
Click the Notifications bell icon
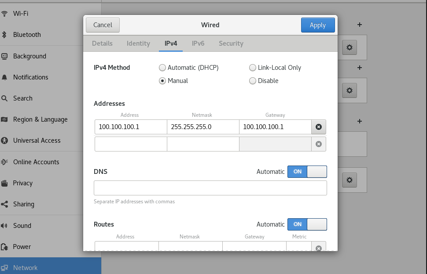coord(4,77)
